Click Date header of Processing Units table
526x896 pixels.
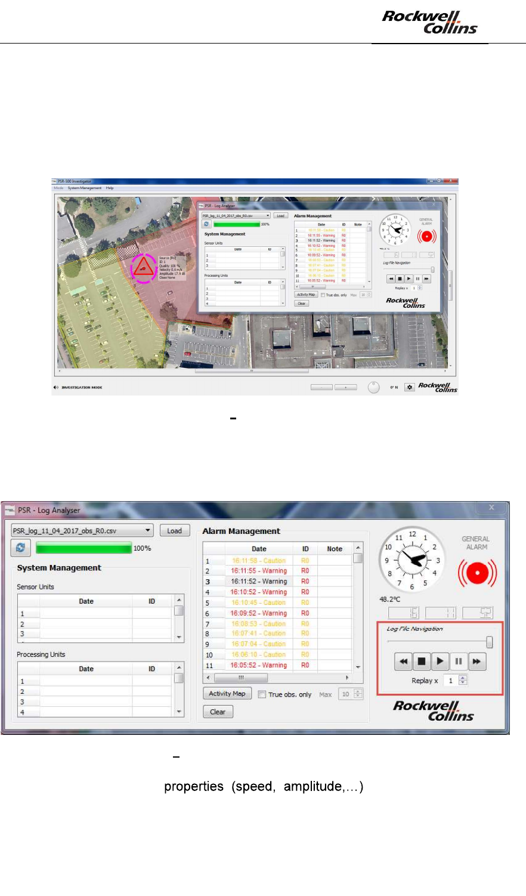point(86,669)
